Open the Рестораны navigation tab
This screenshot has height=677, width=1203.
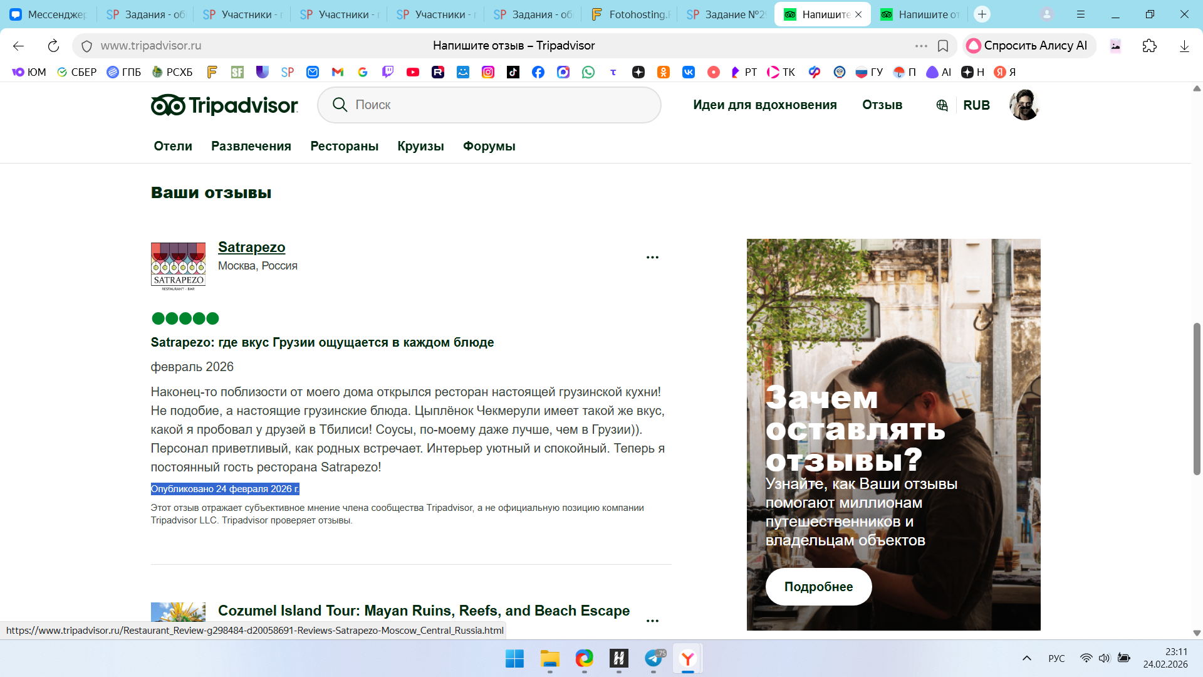pos(344,146)
